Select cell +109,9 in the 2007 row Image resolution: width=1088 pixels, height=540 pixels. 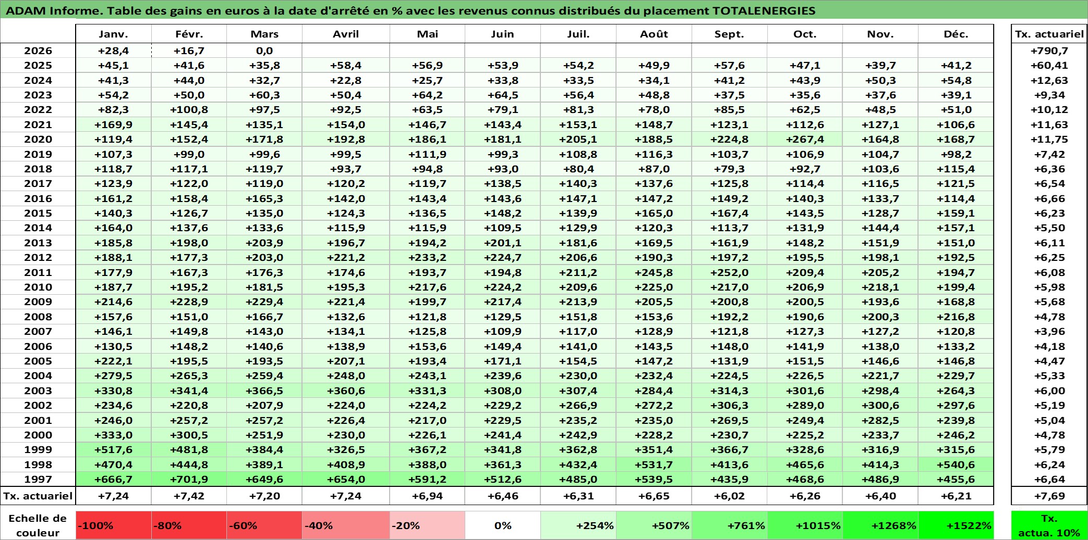(x=503, y=331)
